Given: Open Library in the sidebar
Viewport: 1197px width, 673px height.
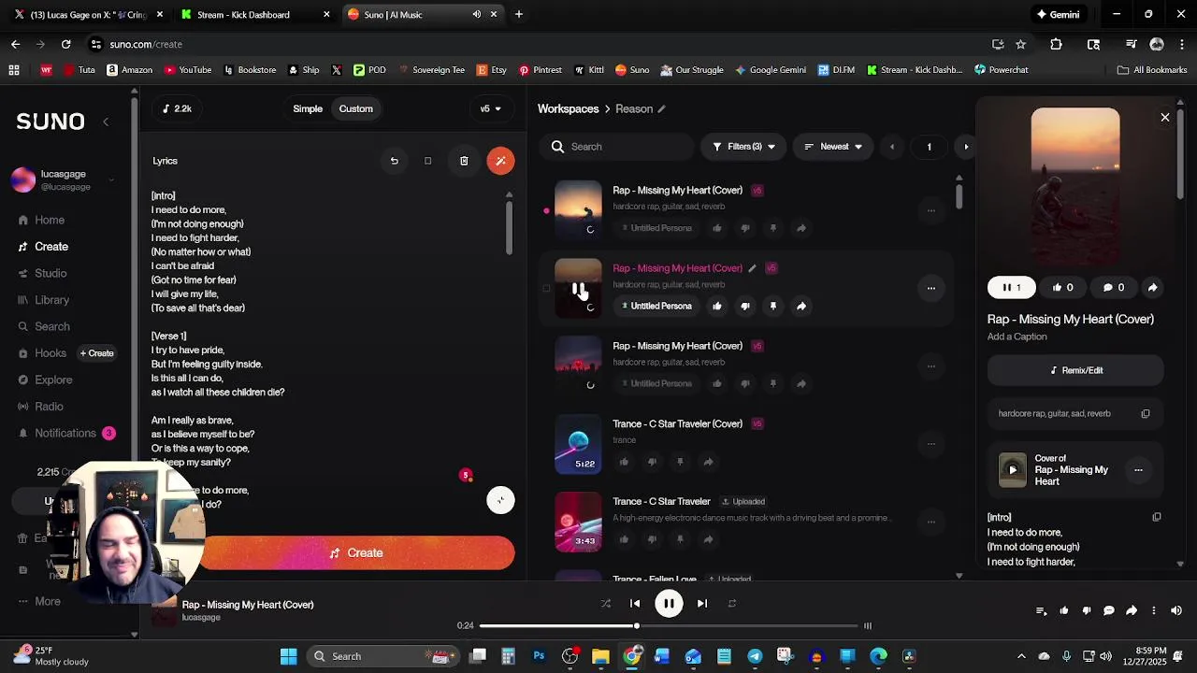Looking at the screenshot, I should tap(43, 300).
